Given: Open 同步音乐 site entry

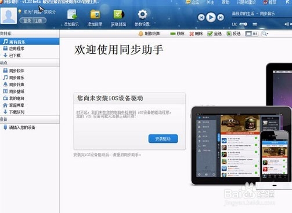Looking at the screenshot, I should tap(30, 78).
